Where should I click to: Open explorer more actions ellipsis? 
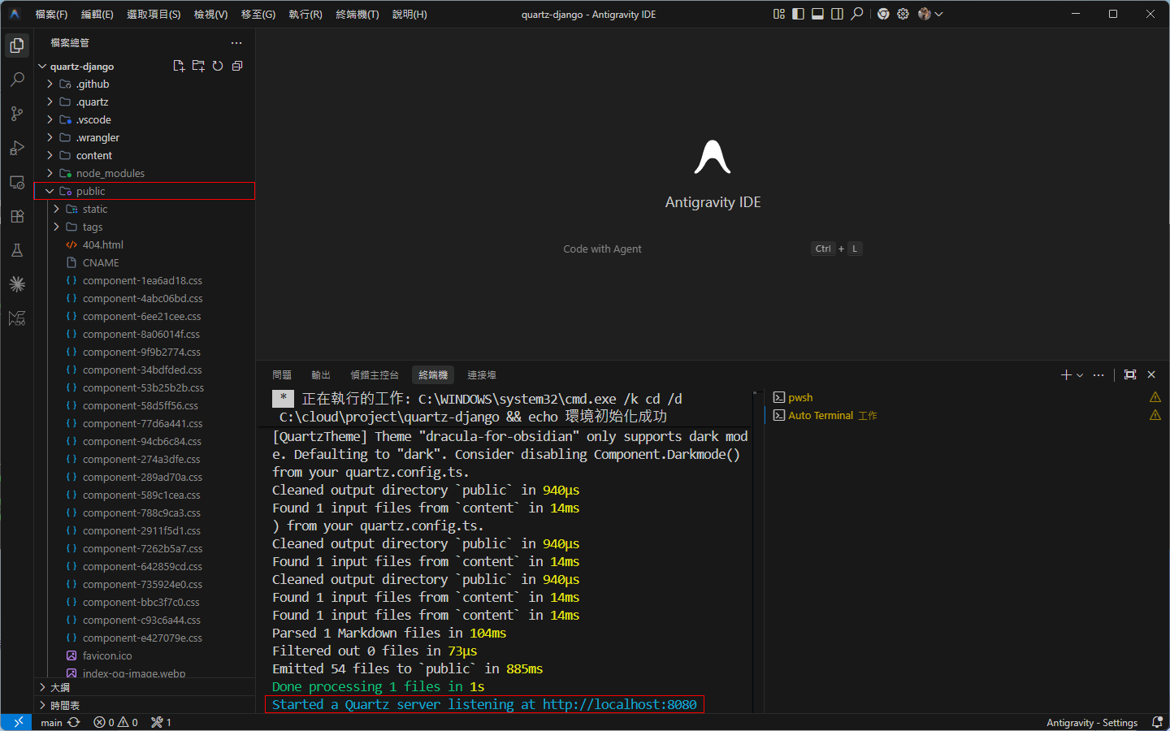point(236,43)
